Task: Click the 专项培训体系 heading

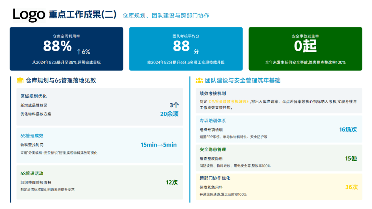Action: tap(213, 121)
